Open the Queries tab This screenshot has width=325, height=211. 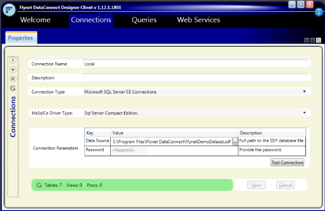coord(144,20)
